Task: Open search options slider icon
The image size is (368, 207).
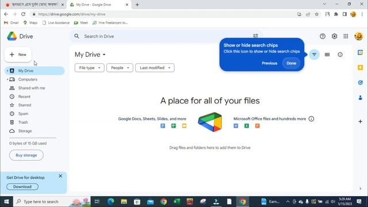Action: pos(255,36)
